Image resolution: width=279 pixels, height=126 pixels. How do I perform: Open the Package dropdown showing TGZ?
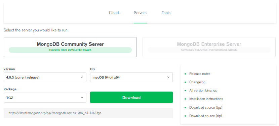point(45,98)
